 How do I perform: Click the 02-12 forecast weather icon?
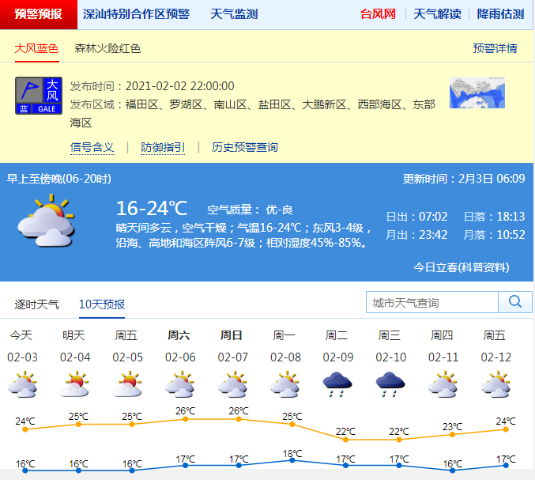pos(495,384)
